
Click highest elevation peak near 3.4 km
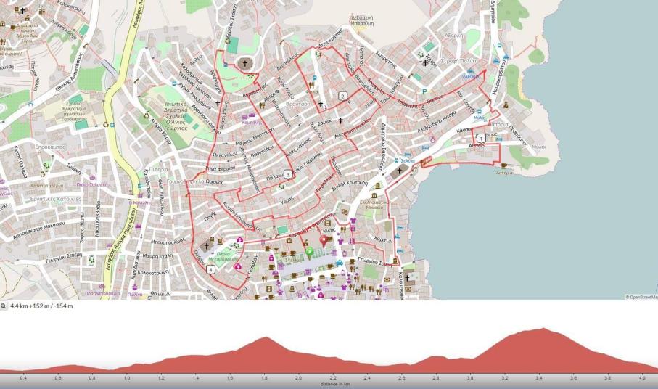point(542,329)
